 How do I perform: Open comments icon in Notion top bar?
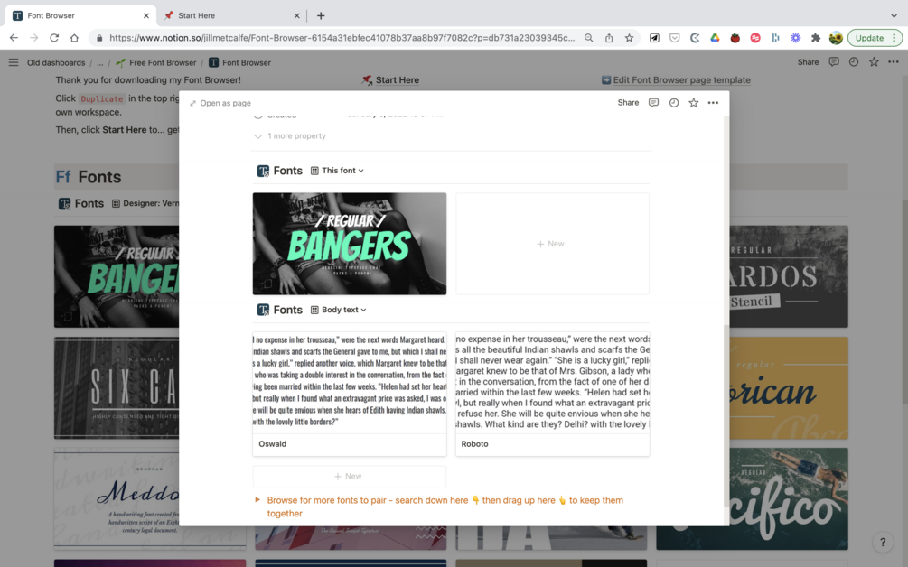[834, 62]
